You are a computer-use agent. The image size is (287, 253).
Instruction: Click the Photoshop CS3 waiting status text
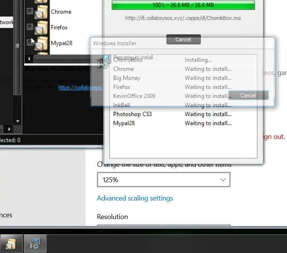[208, 114]
